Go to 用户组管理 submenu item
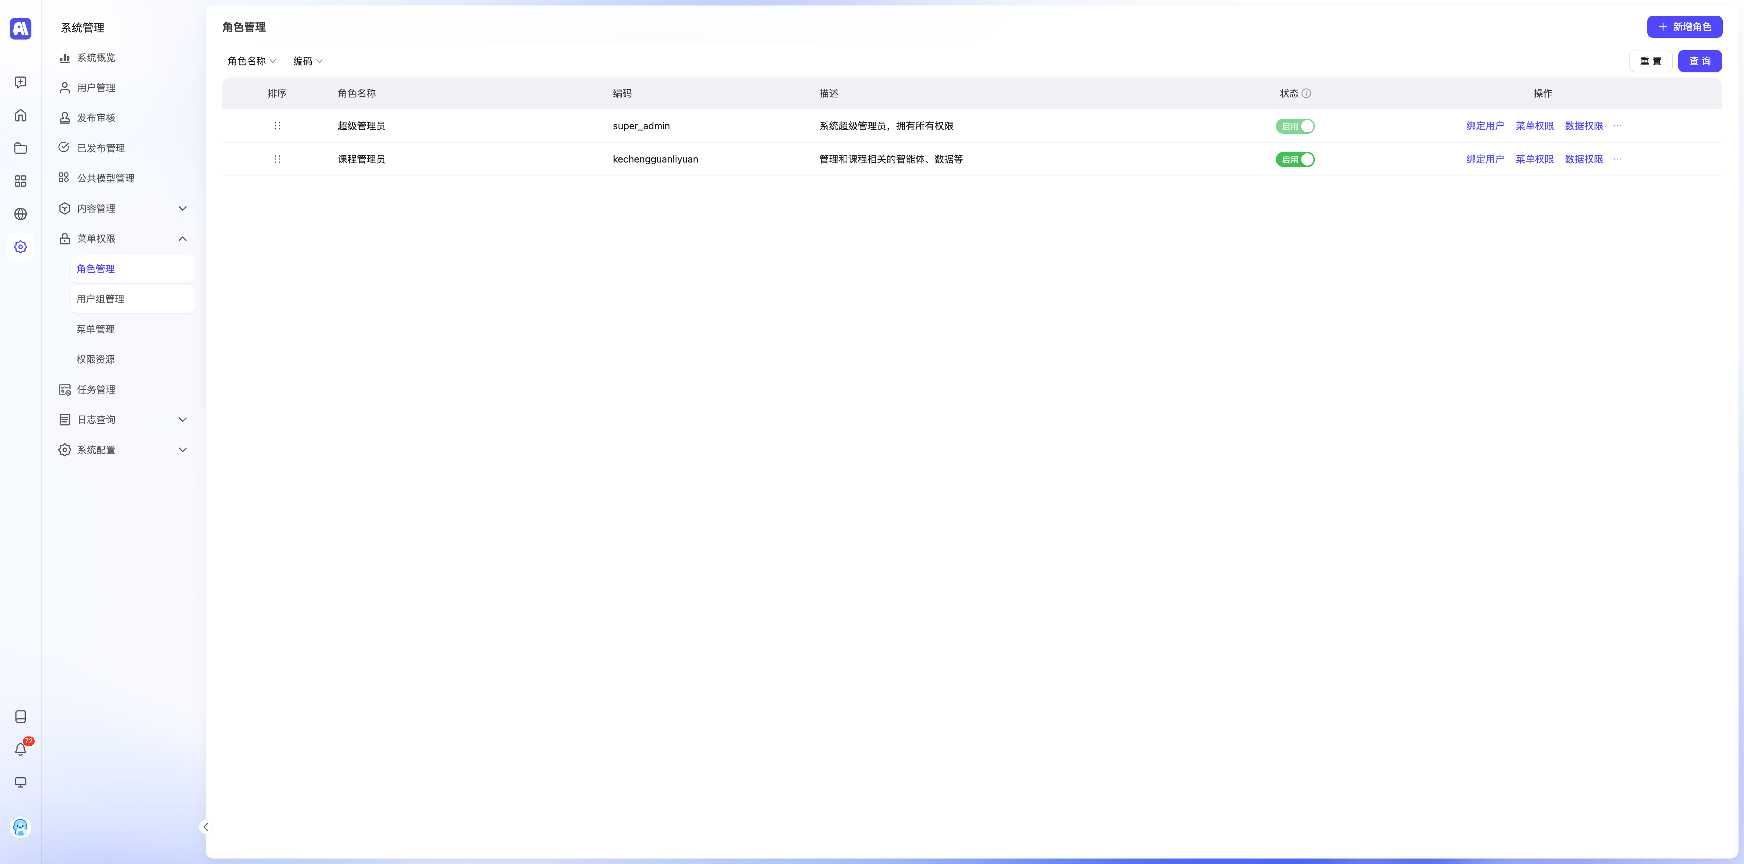This screenshot has height=864, width=1744. 100,299
